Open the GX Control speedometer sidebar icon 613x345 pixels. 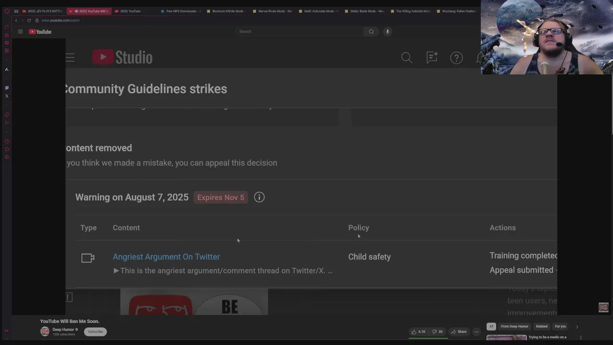click(x=7, y=27)
